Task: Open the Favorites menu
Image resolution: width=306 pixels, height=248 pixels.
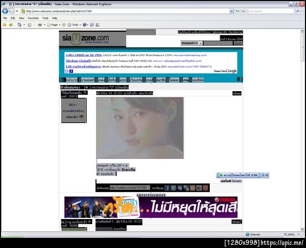Action: click(x=33, y=18)
